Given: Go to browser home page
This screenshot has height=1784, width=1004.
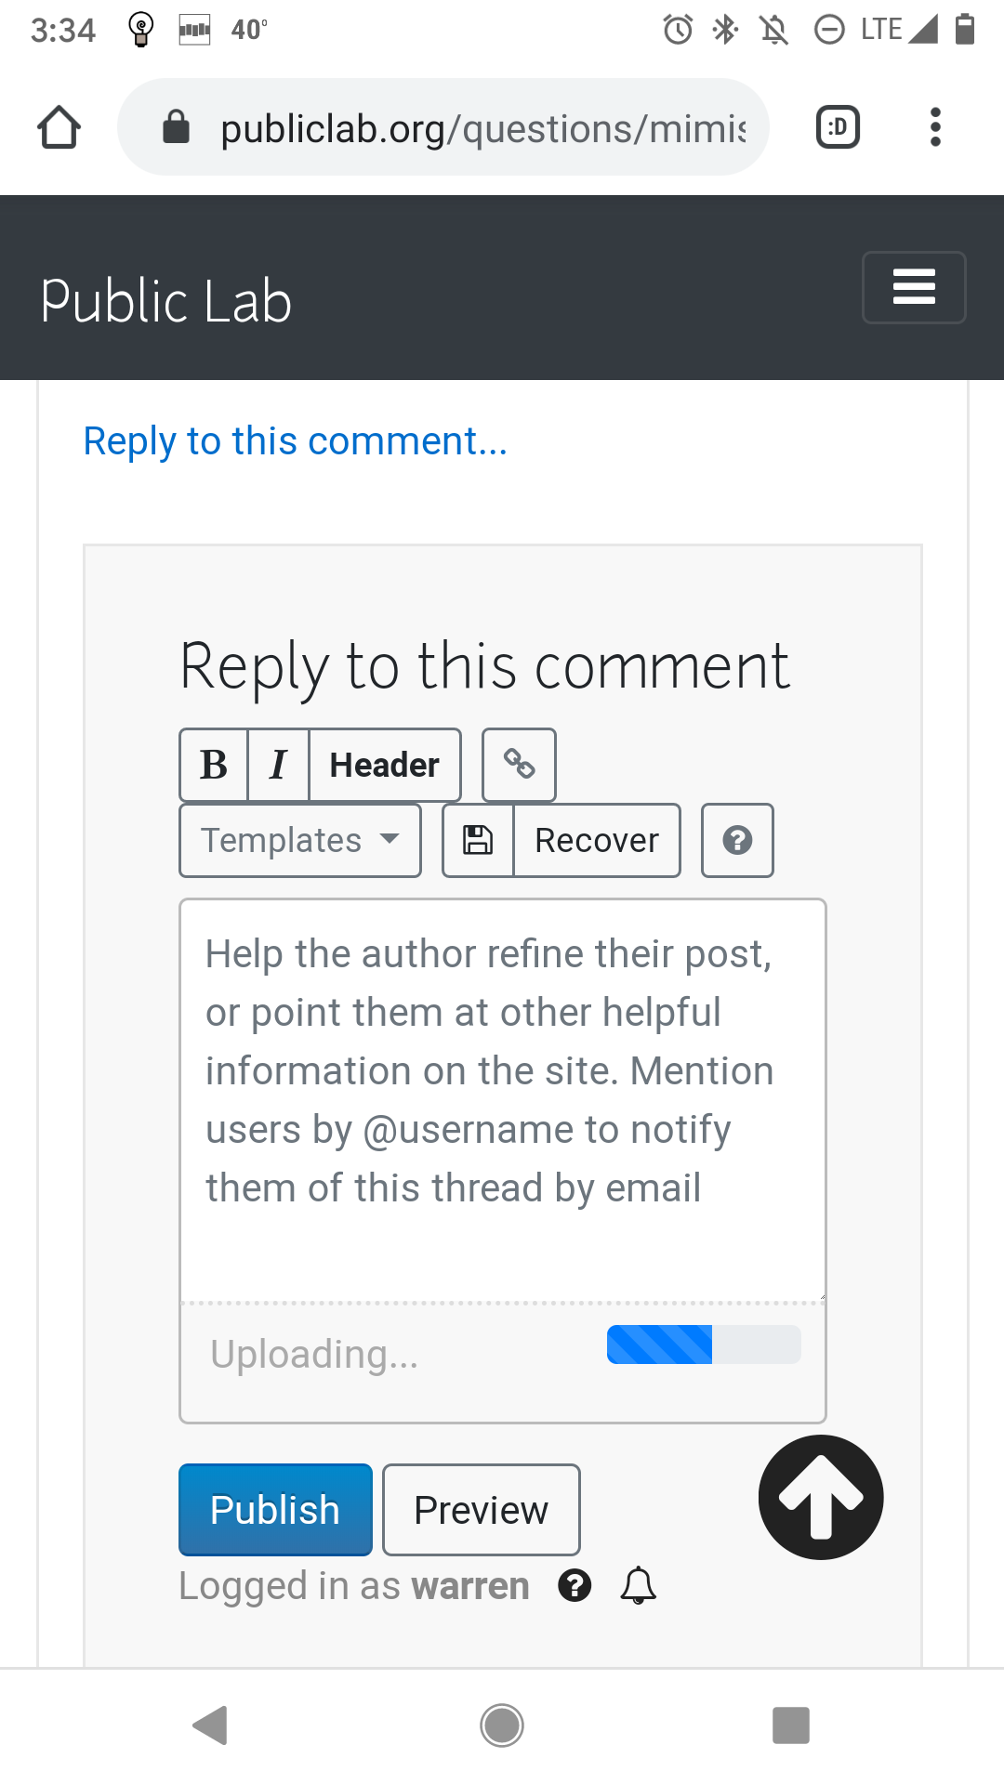Looking at the screenshot, I should [59, 126].
